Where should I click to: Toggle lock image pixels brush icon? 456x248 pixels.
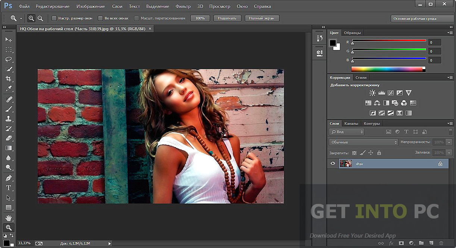[x=362, y=153]
